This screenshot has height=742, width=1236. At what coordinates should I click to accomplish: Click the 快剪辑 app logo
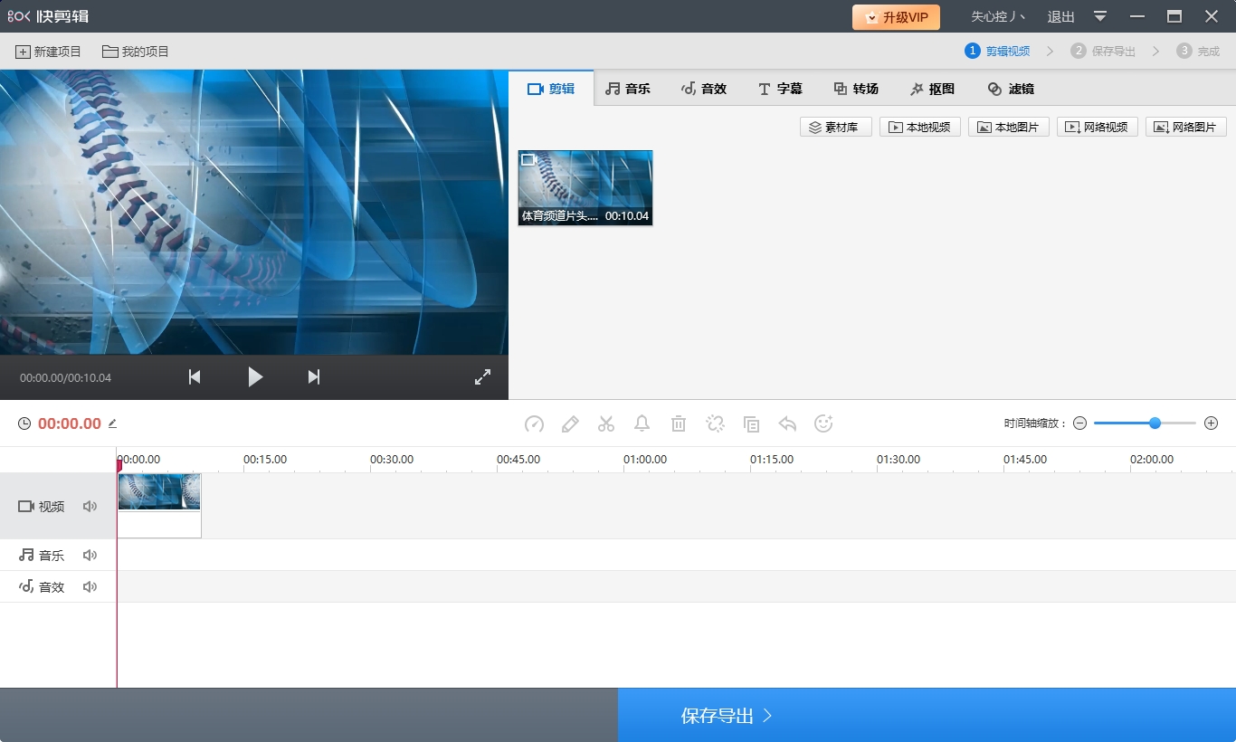[x=48, y=16]
